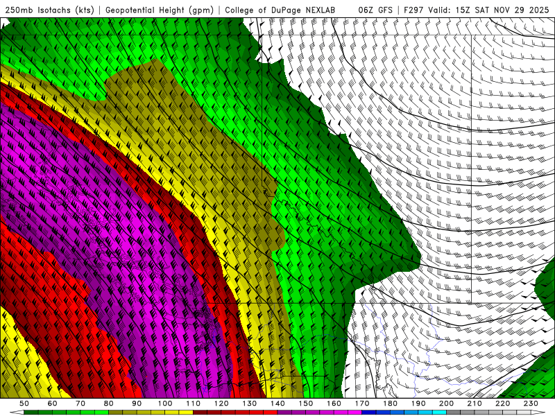Click the 110 label on the color scale
This screenshot has width=555, height=416.
194,404
